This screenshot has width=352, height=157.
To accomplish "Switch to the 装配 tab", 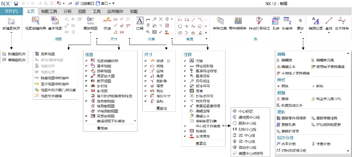I will point(134,12).
